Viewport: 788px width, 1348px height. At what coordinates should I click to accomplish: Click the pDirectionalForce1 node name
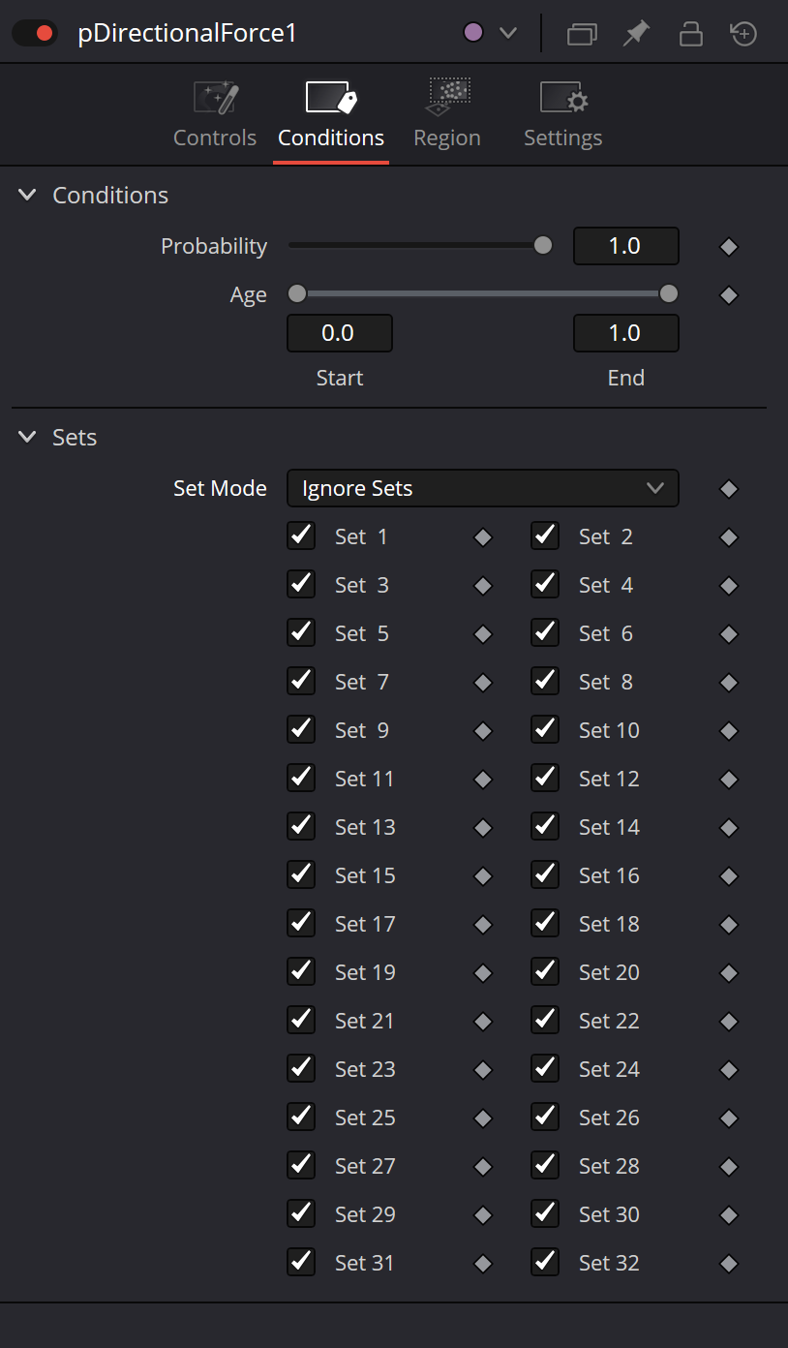(x=187, y=34)
